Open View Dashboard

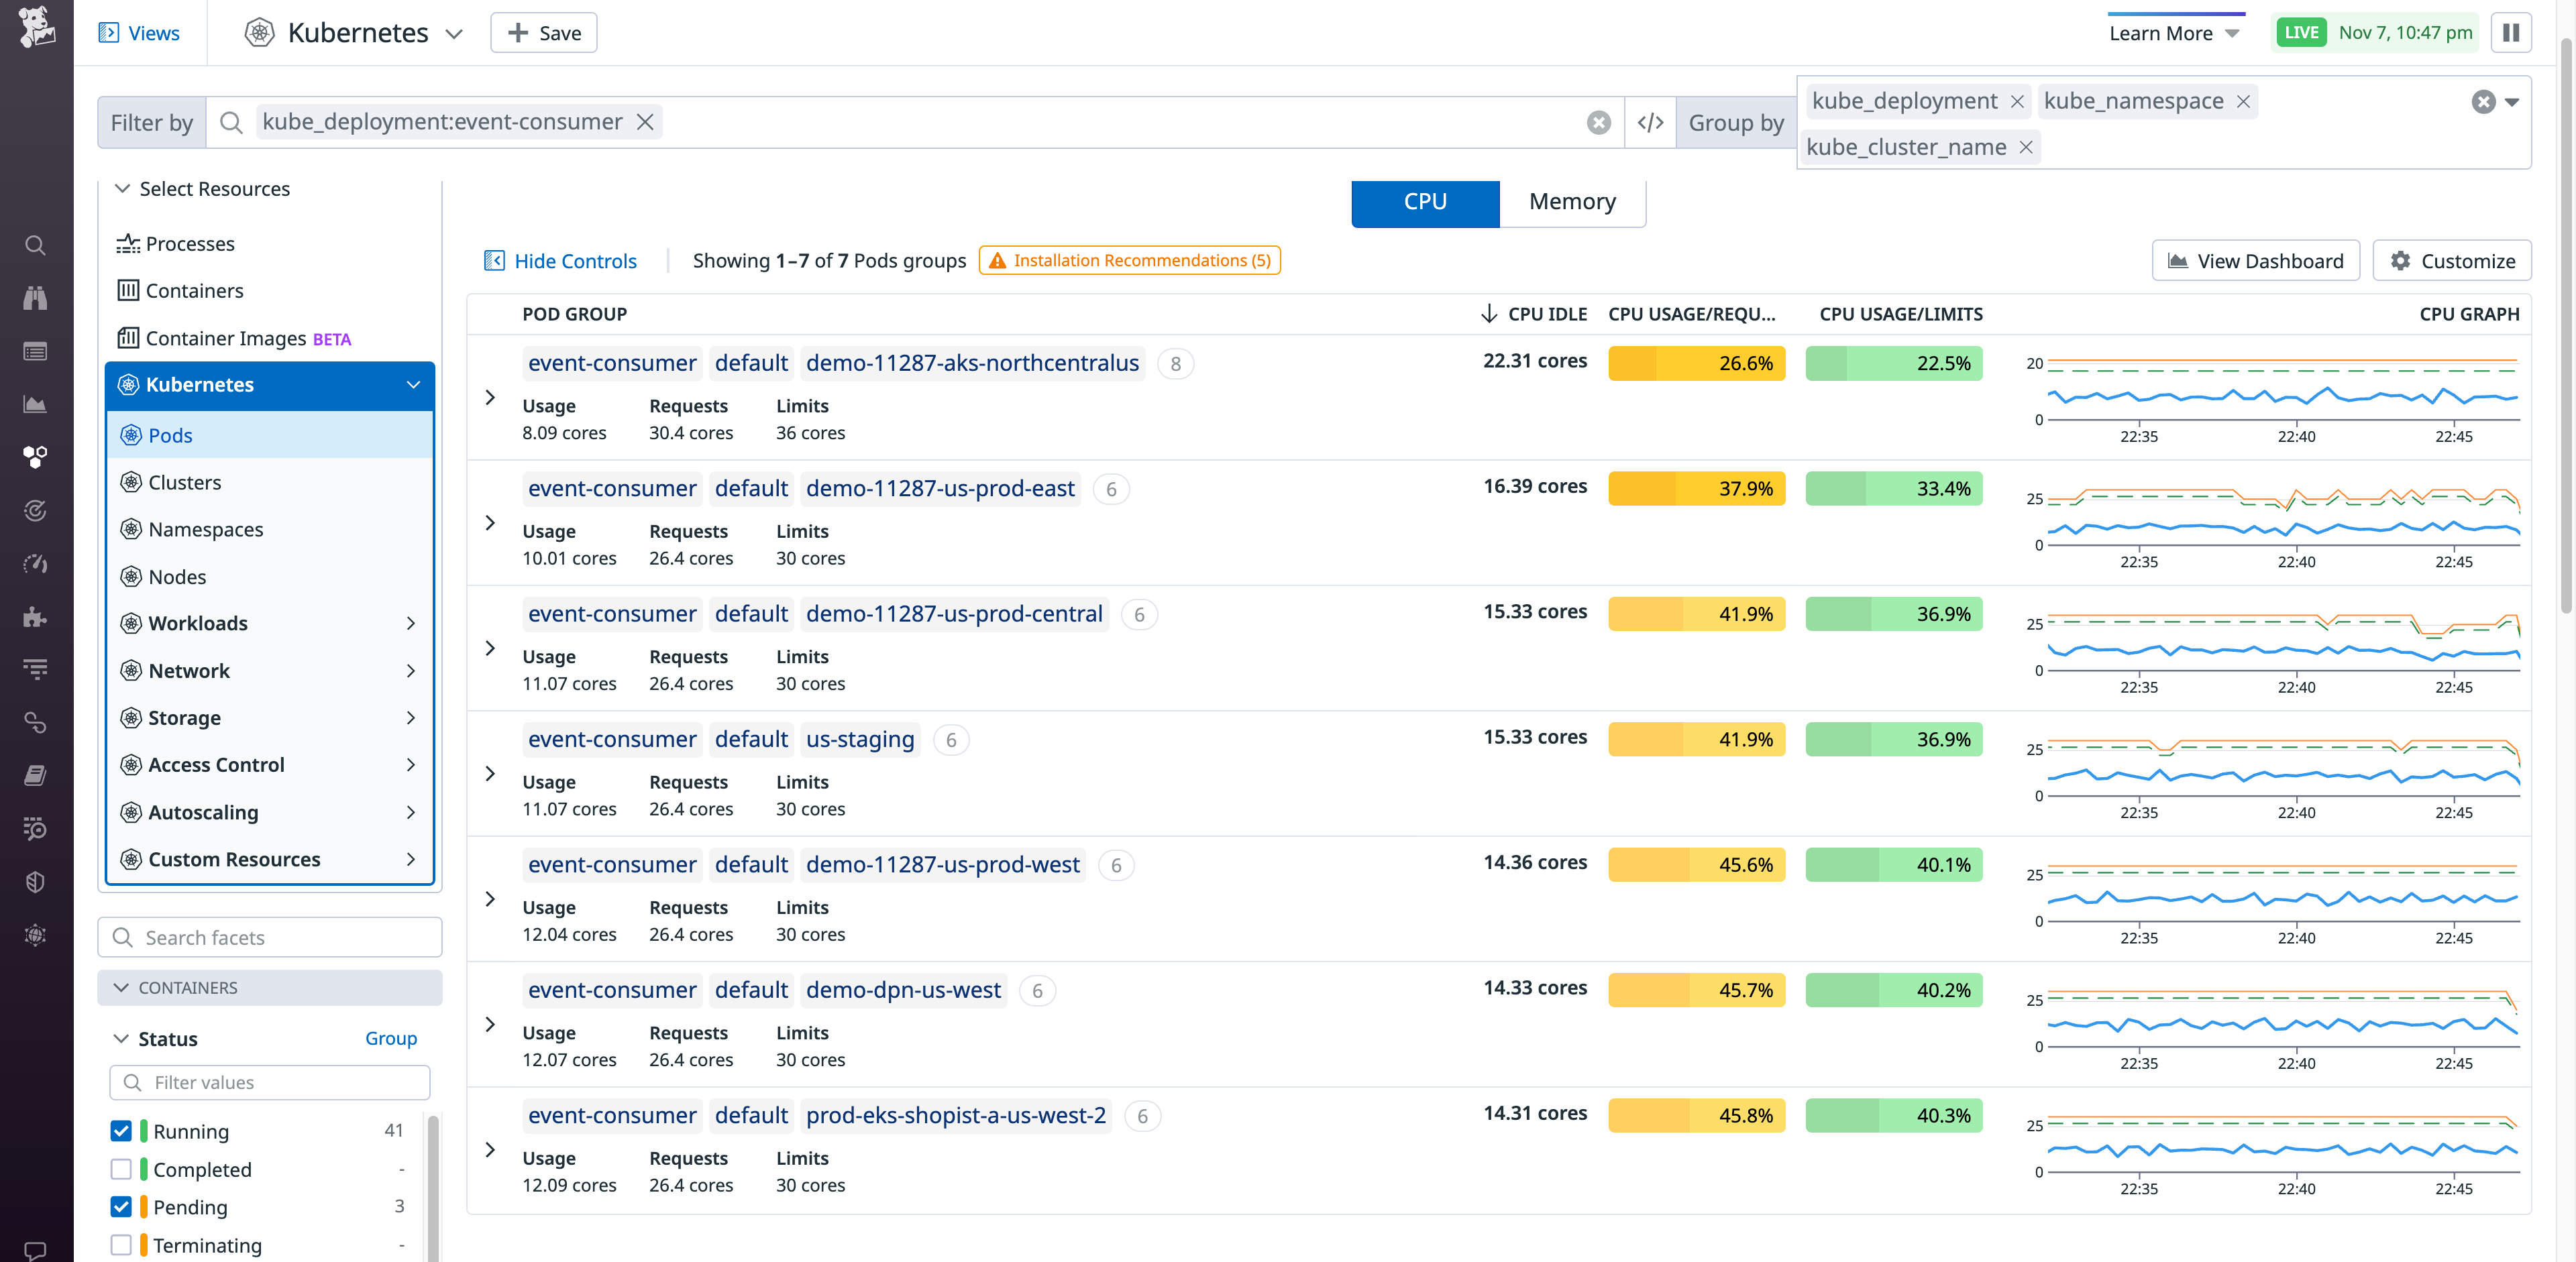[2255, 260]
